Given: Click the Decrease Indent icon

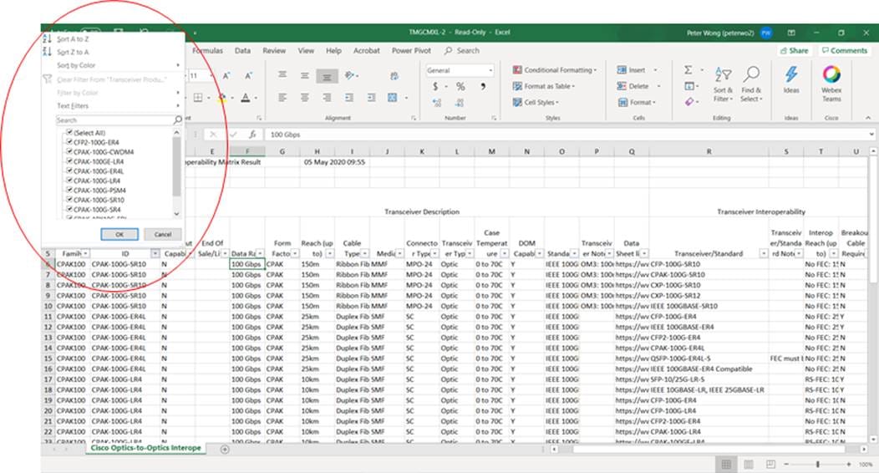Looking at the screenshot, I should pos(348,98).
